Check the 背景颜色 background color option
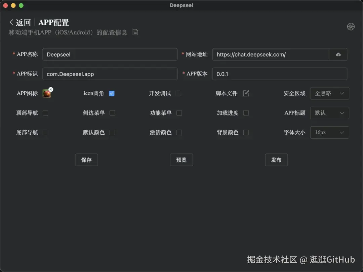 246,132
